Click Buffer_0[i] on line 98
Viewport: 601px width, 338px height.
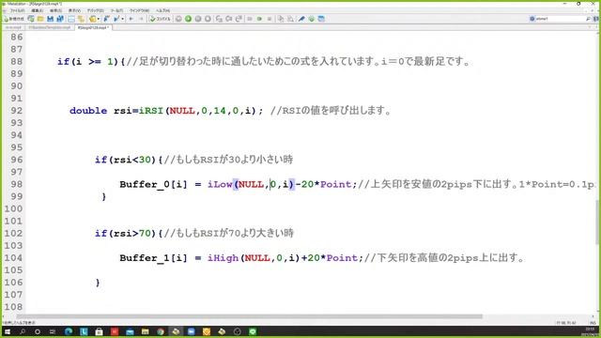(x=153, y=184)
